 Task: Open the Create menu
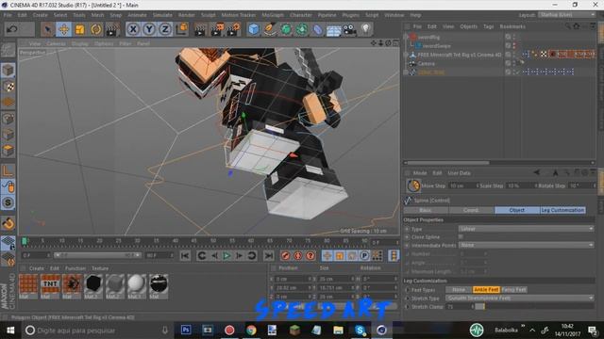40,15
